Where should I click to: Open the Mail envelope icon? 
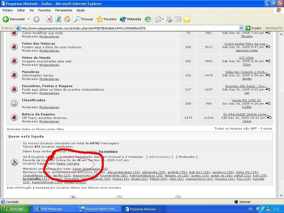[x=158, y=19]
